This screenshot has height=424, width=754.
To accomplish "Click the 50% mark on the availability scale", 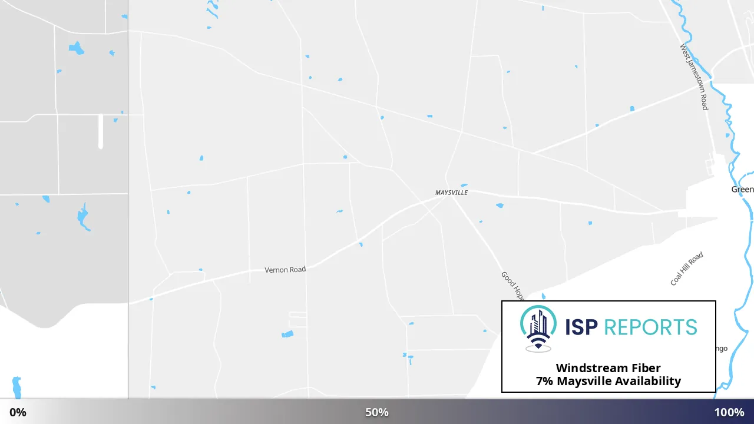I will 377,412.
